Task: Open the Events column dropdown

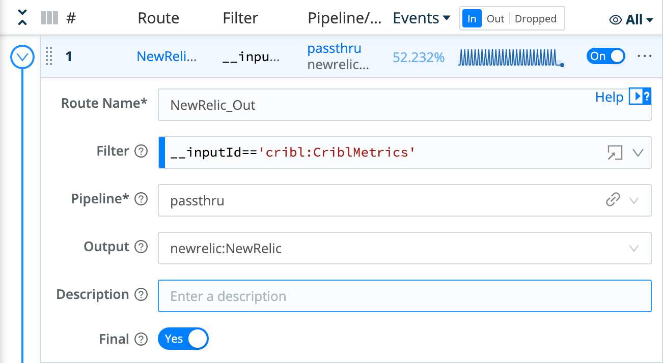Action: coord(421,18)
